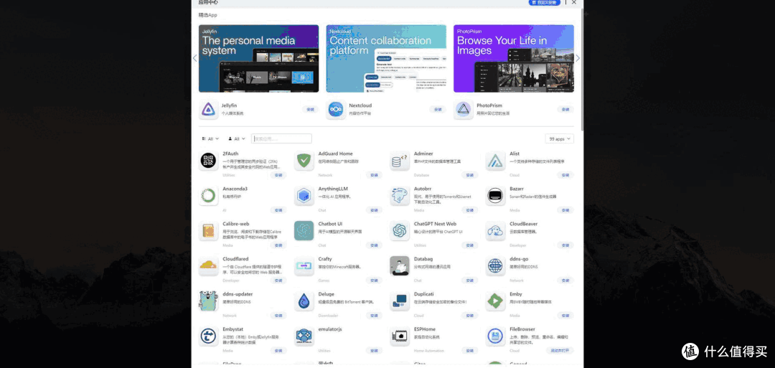Image resolution: width=775 pixels, height=368 pixels.
Task: Click the Duplicati app name text
Action: click(x=423, y=294)
